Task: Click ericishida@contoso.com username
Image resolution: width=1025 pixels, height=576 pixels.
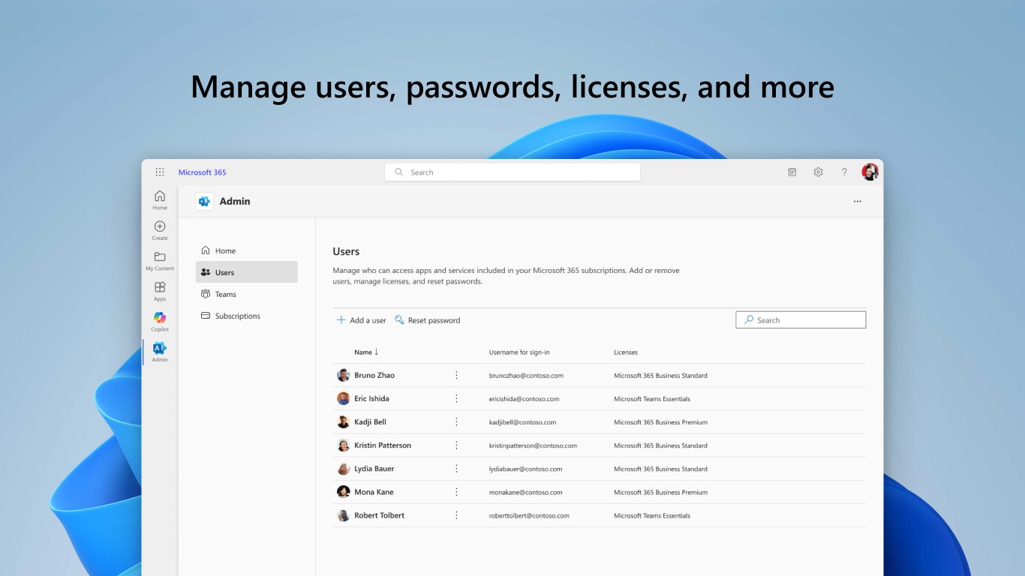Action: pos(524,399)
